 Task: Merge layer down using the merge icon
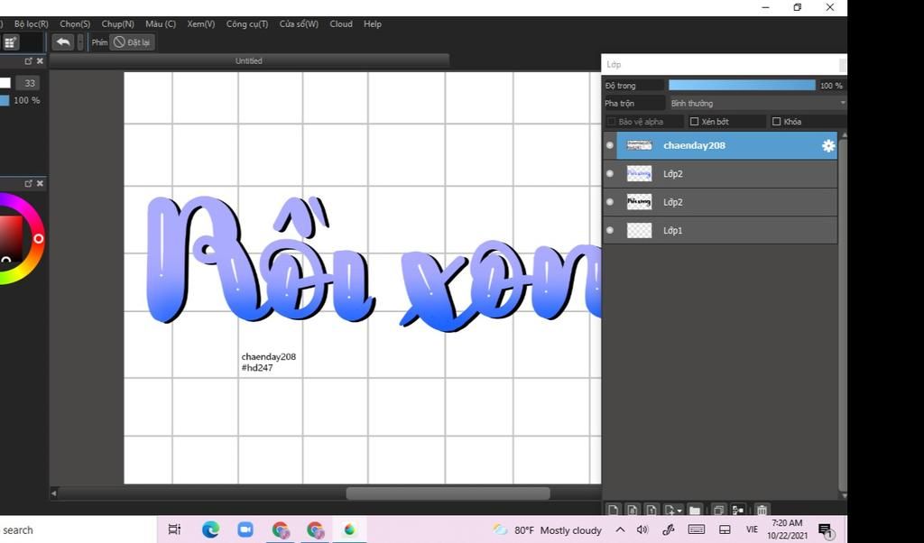[737, 510]
